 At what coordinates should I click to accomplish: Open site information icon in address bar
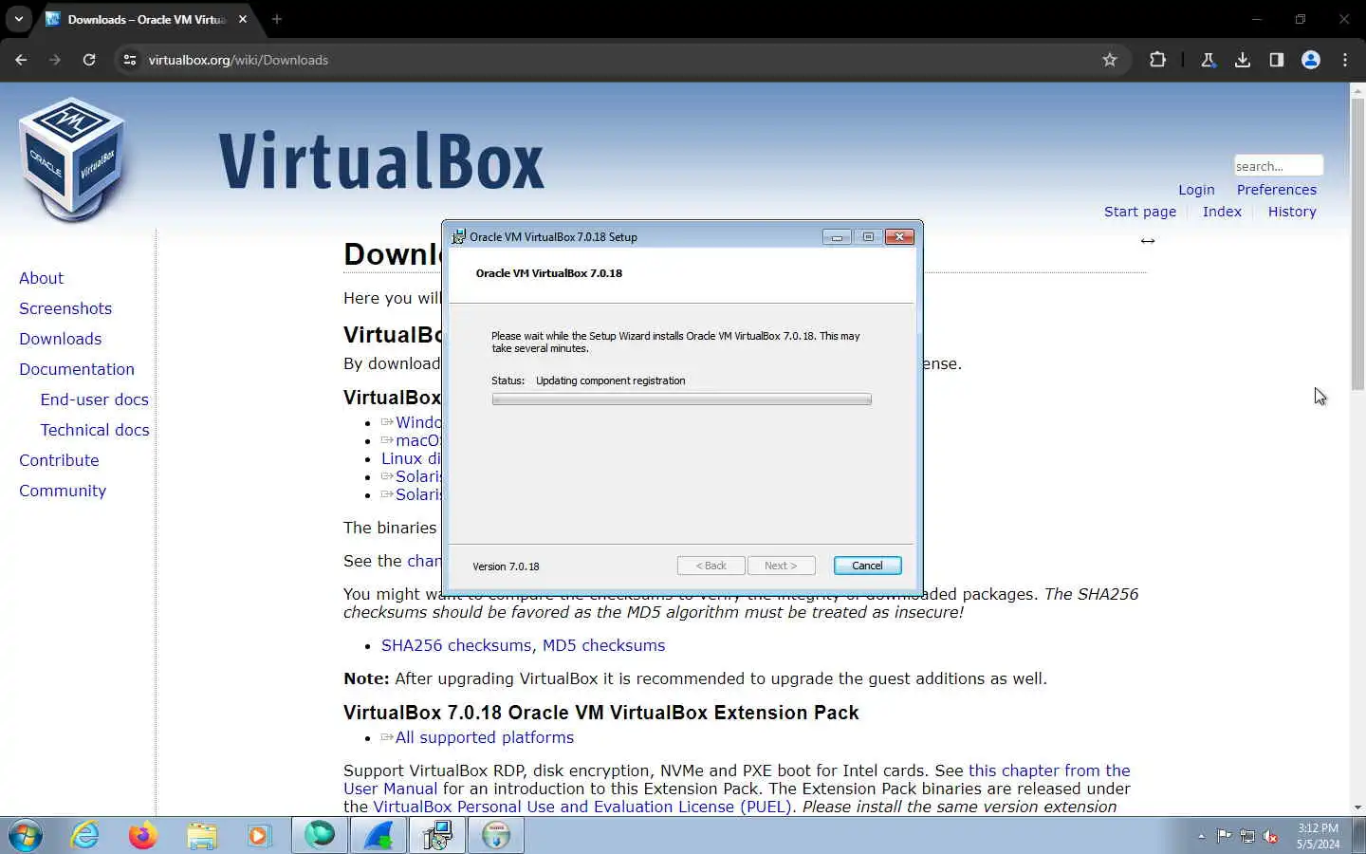pyautogui.click(x=130, y=60)
